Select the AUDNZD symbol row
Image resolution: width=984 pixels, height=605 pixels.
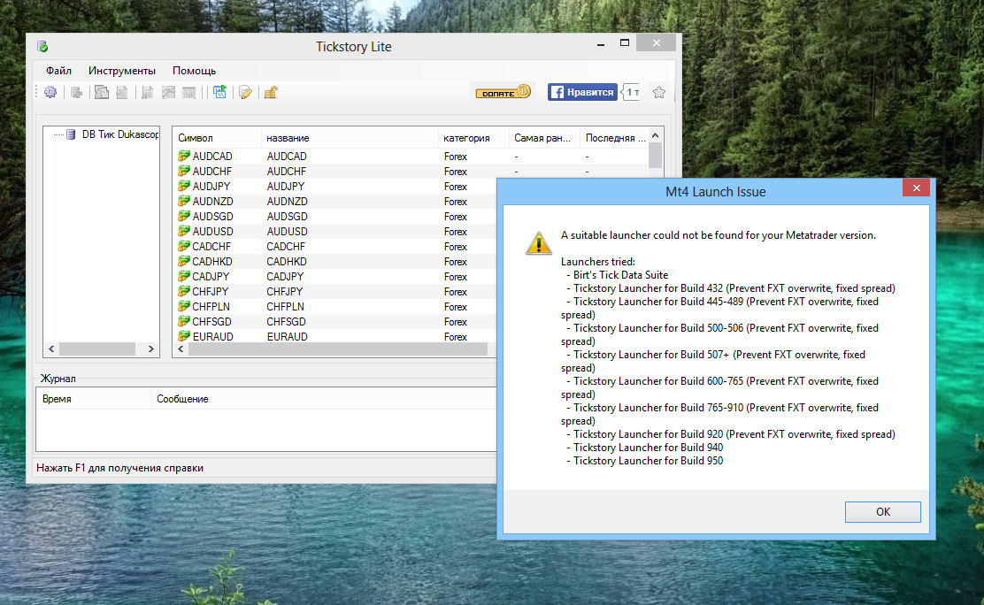coord(334,202)
